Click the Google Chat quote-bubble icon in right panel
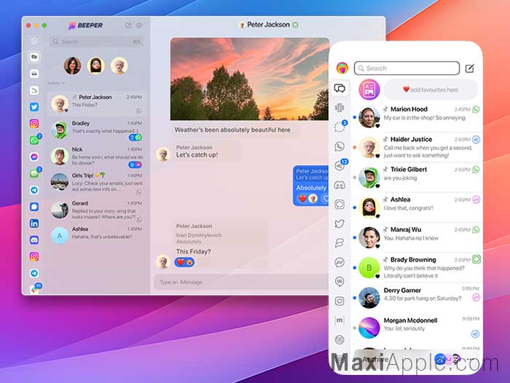 pyautogui.click(x=340, y=282)
